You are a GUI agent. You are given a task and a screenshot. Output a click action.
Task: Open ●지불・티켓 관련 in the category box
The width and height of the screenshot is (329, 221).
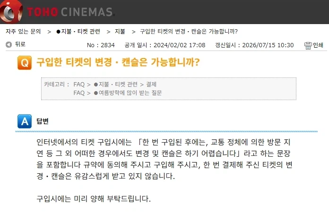pos(116,84)
